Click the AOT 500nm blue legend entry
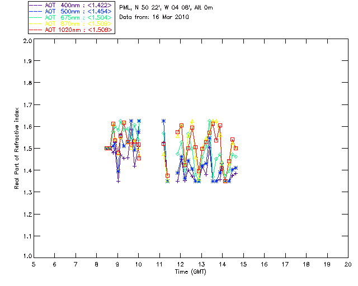This screenshot has height=286, width=358. coord(71,11)
